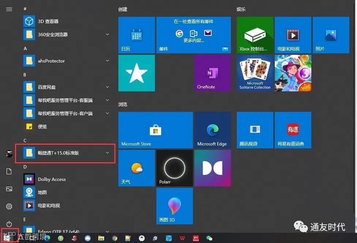
Task: Click the E section letter header
Action: coord(24,220)
